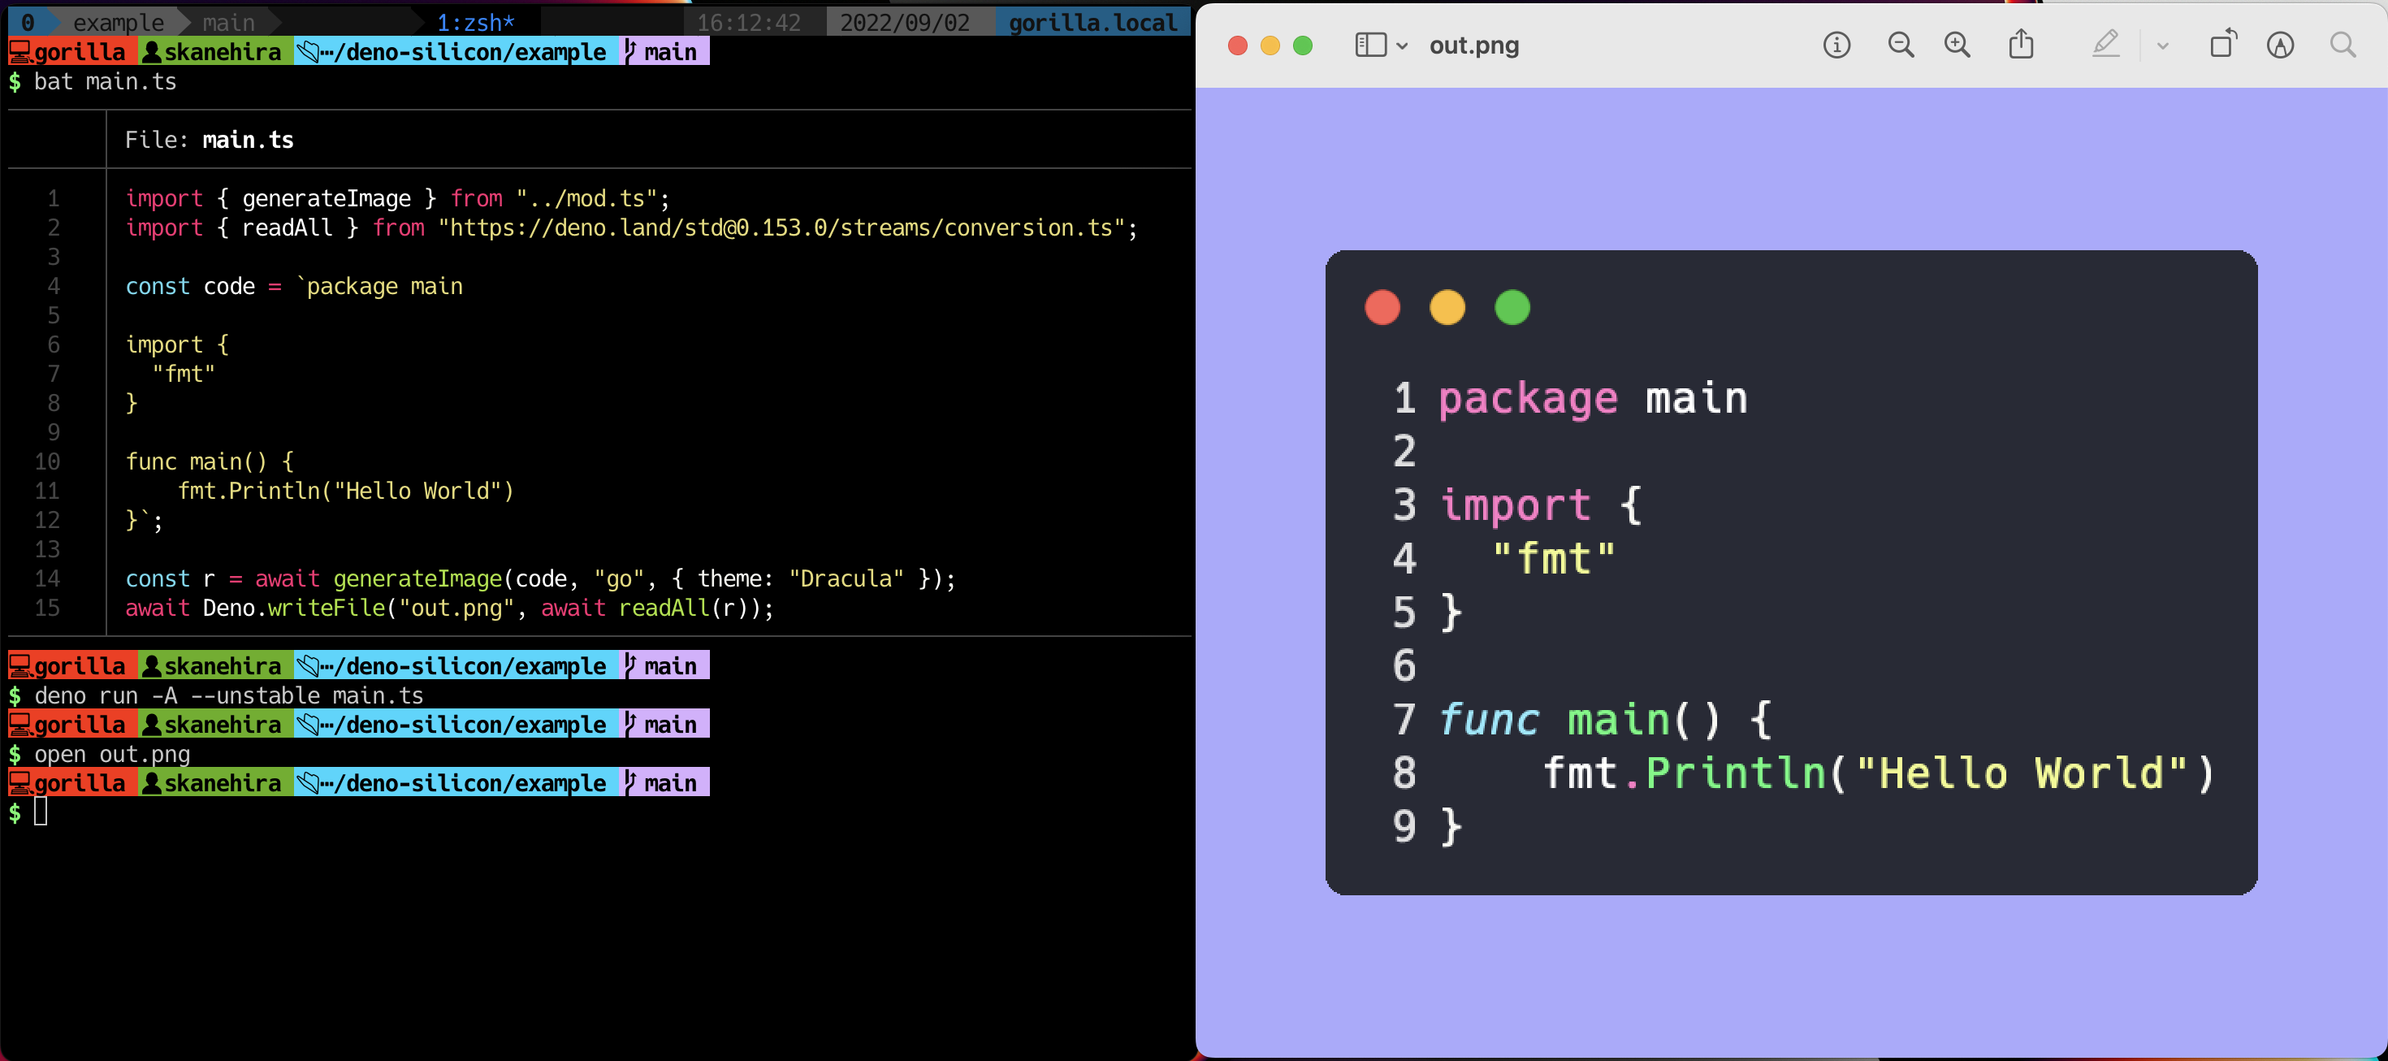Click the out.png window title
2388x1061 pixels.
click(1473, 45)
